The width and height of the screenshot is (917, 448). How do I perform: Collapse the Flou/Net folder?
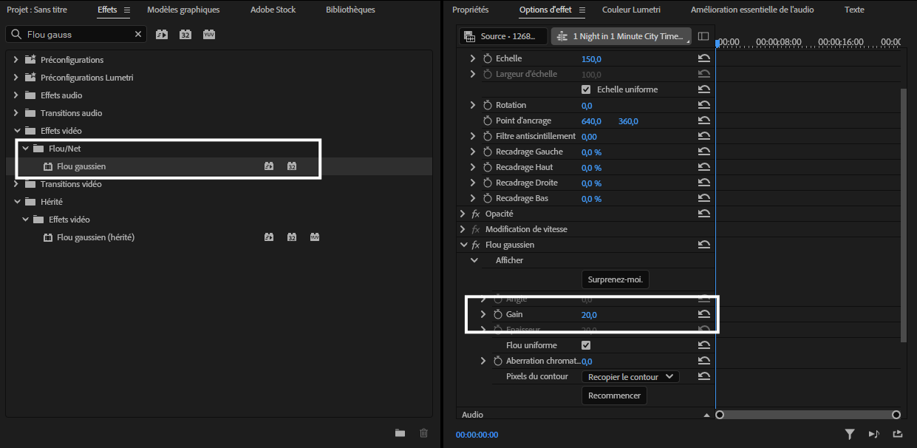coord(25,149)
